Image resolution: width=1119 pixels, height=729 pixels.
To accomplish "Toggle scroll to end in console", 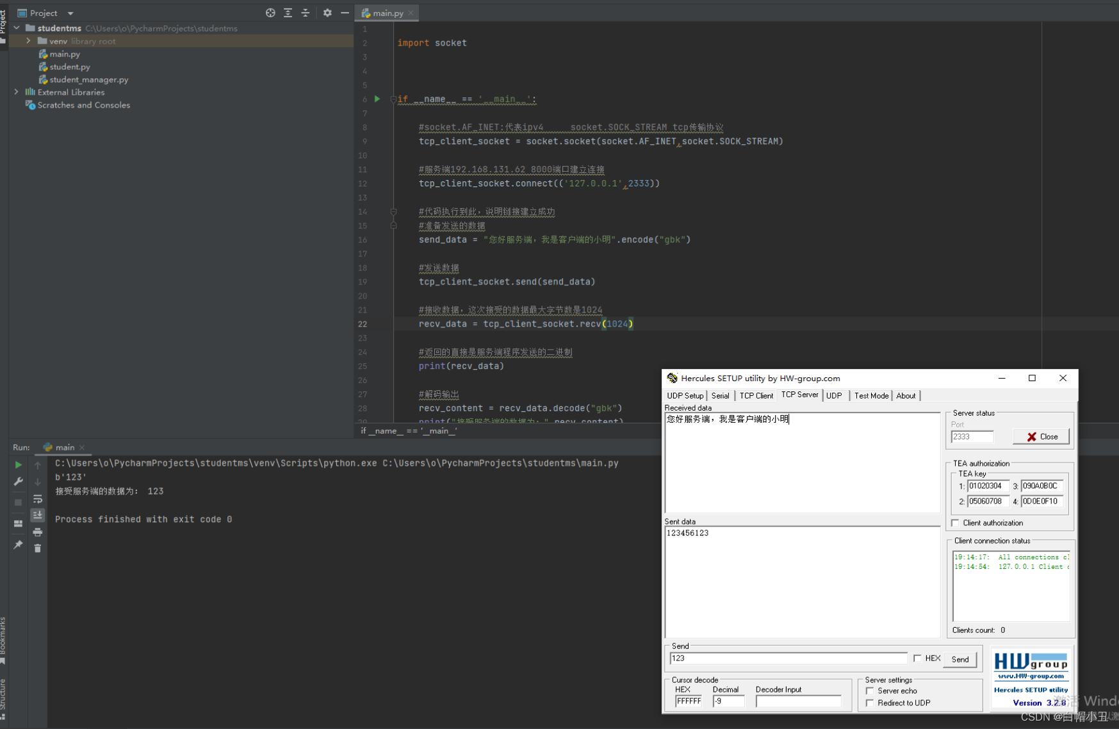I will tap(38, 515).
